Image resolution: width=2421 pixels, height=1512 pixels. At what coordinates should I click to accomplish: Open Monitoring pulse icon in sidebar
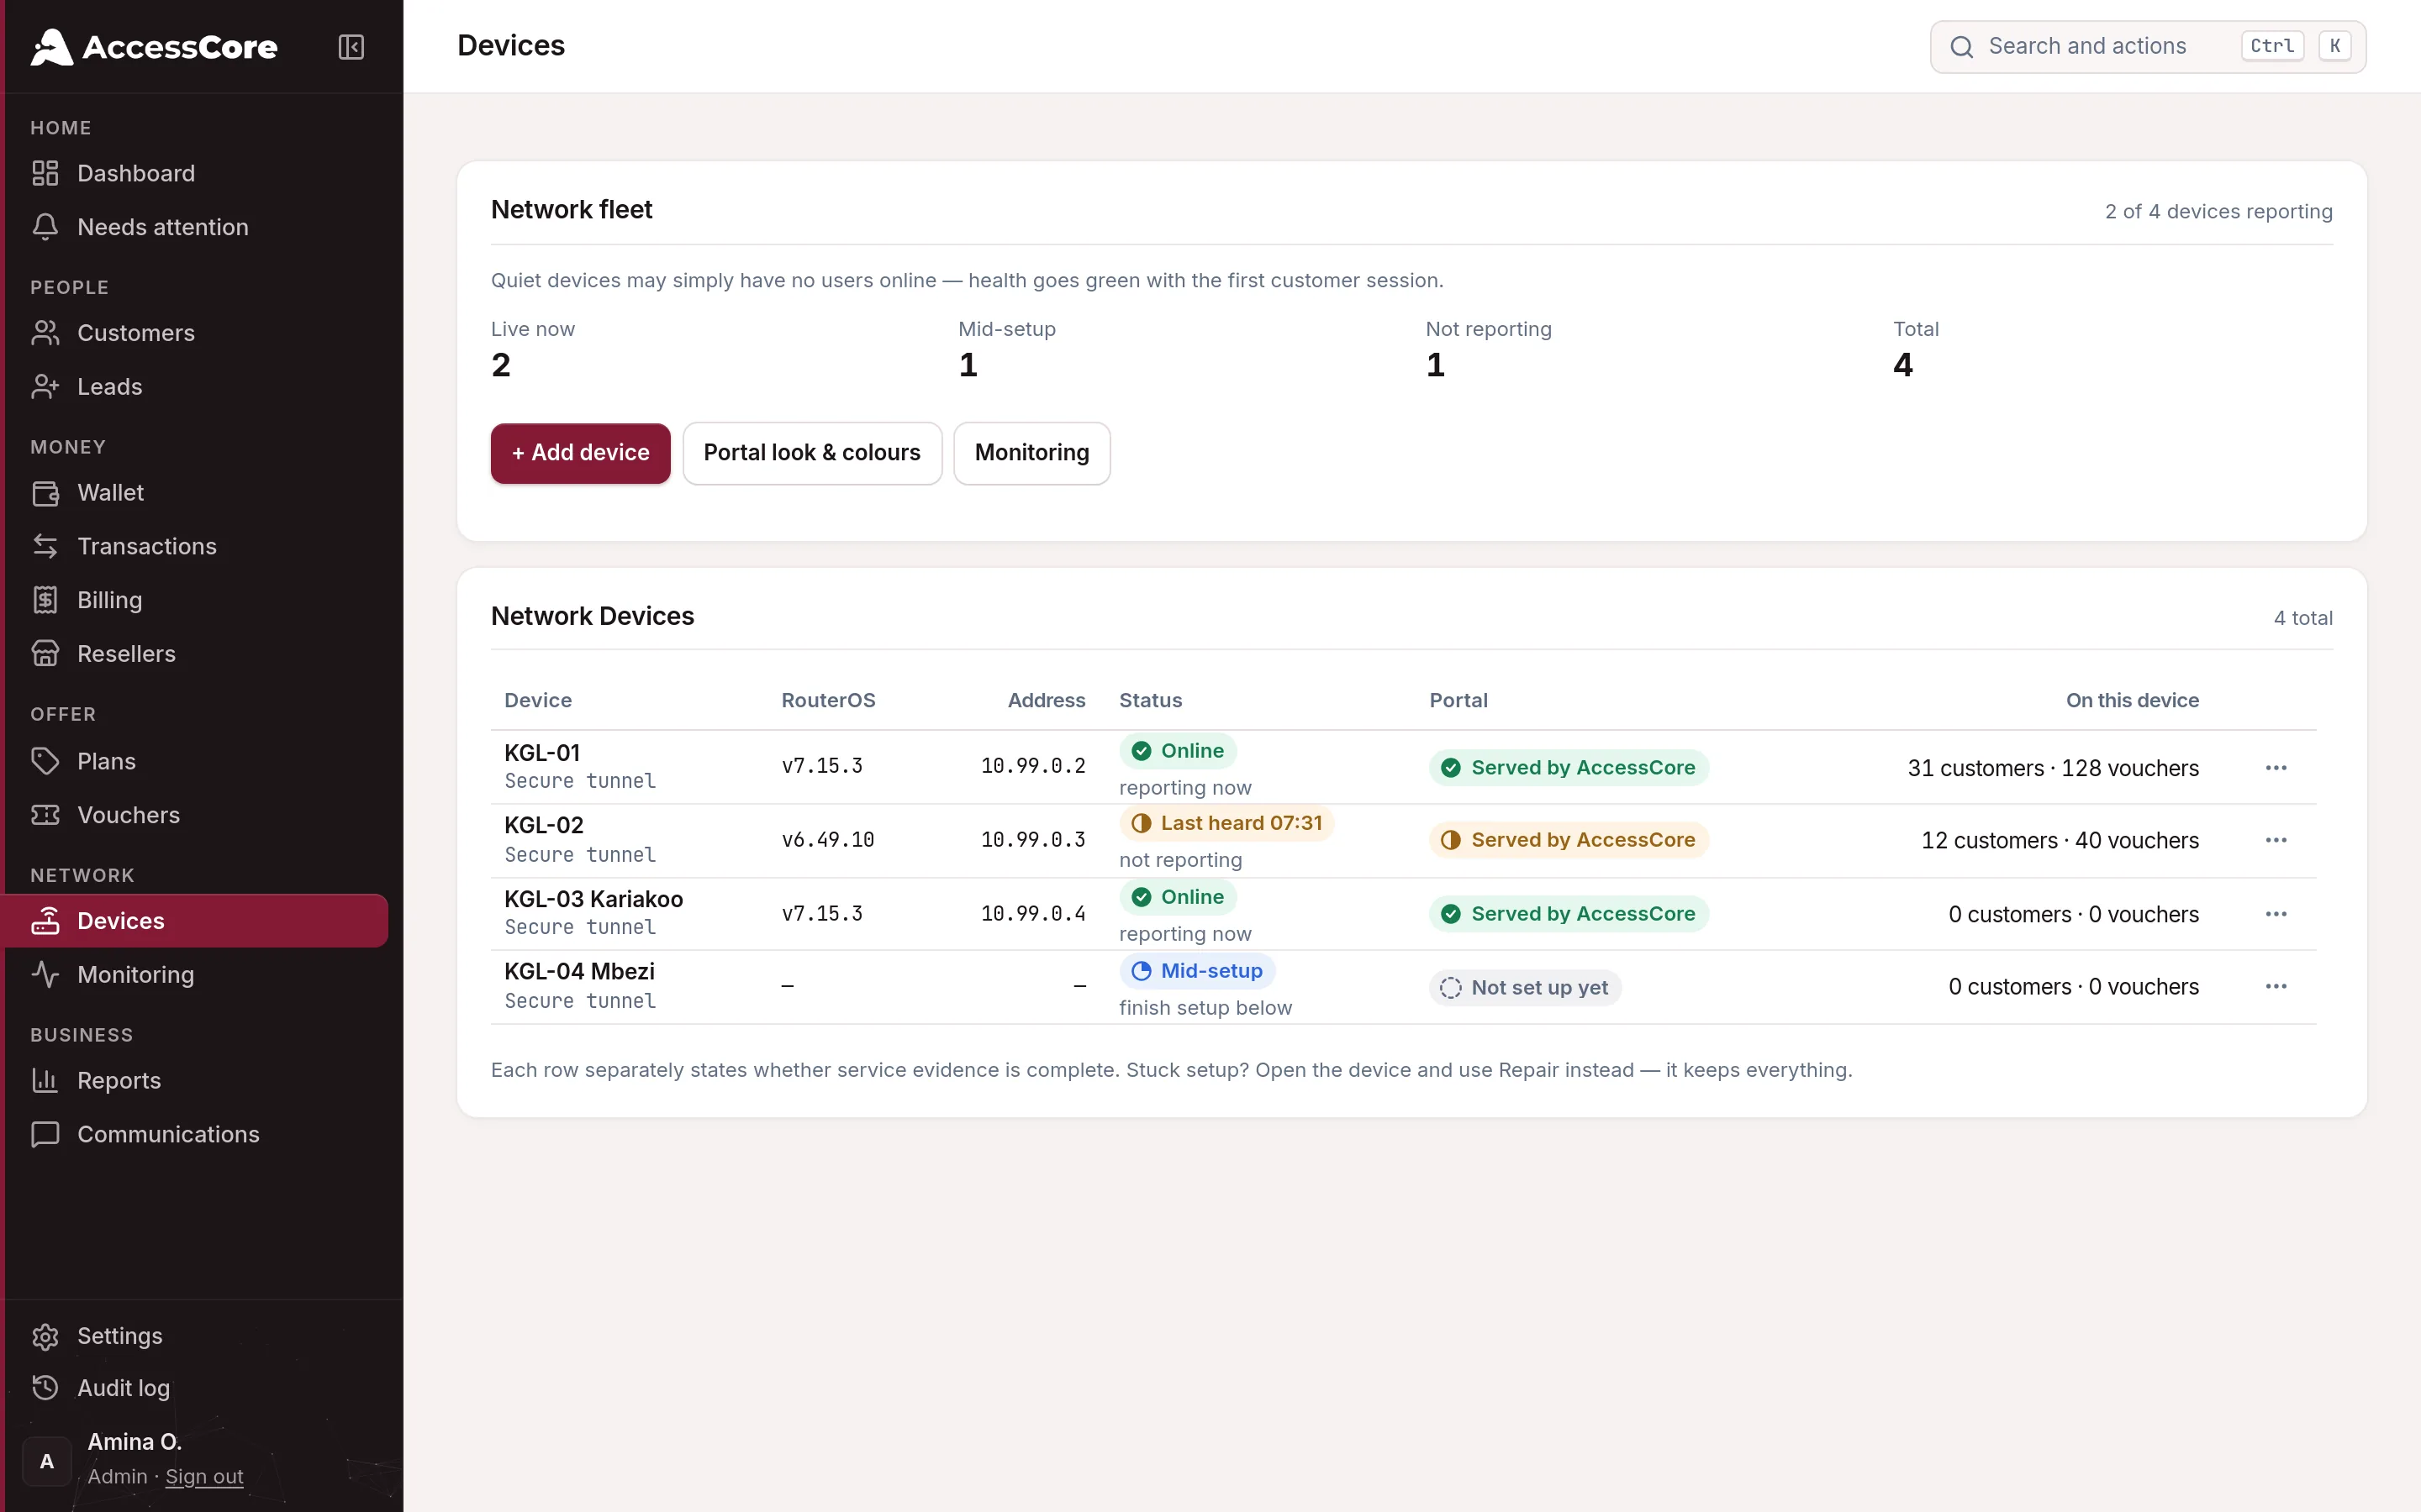coord(45,974)
